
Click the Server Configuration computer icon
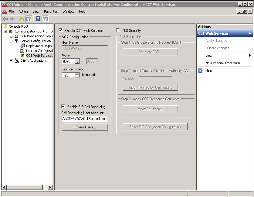click(x=16, y=41)
